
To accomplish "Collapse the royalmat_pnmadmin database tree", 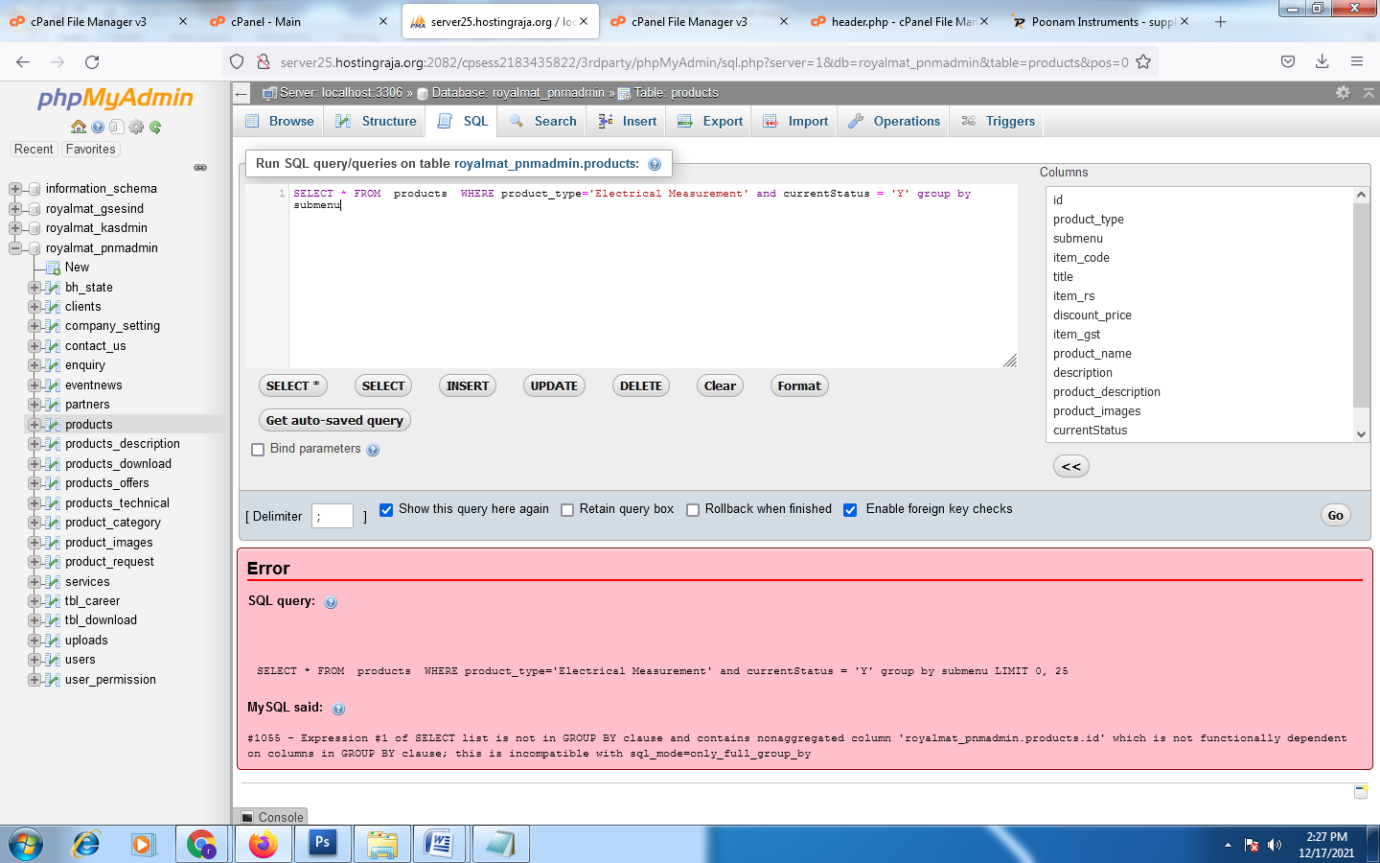I will [15, 248].
